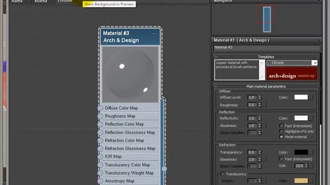Click the IOR value field

(x=299, y=166)
